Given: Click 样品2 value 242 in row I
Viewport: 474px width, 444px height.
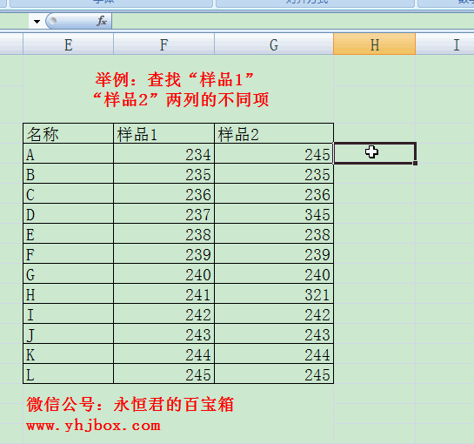Looking at the screenshot, I should [x=274, y=313].
